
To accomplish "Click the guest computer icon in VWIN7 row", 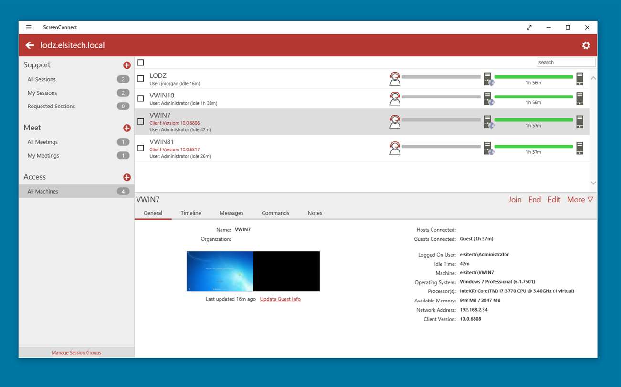I will pos(579,121).
